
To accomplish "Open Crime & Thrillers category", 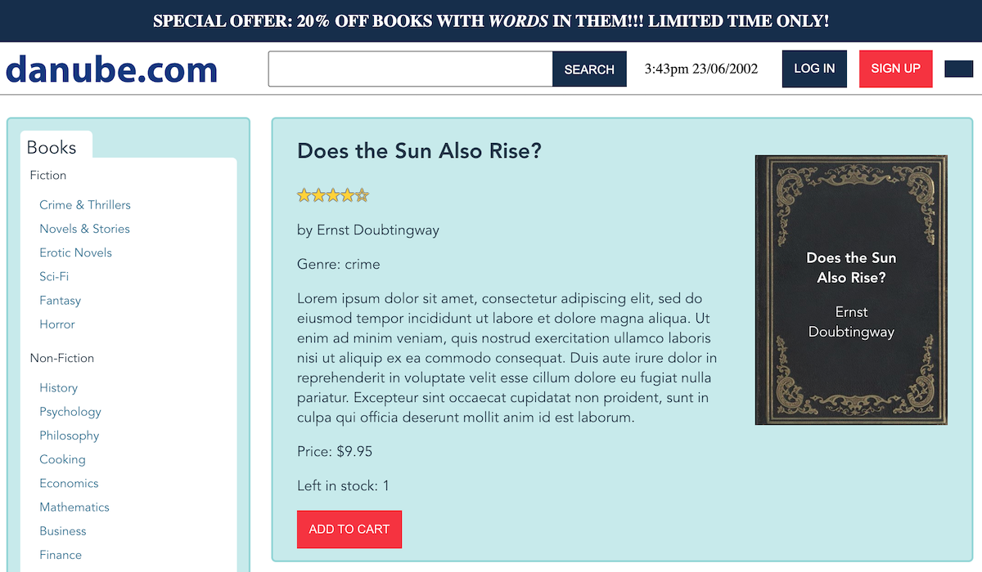I will (85, 205).
